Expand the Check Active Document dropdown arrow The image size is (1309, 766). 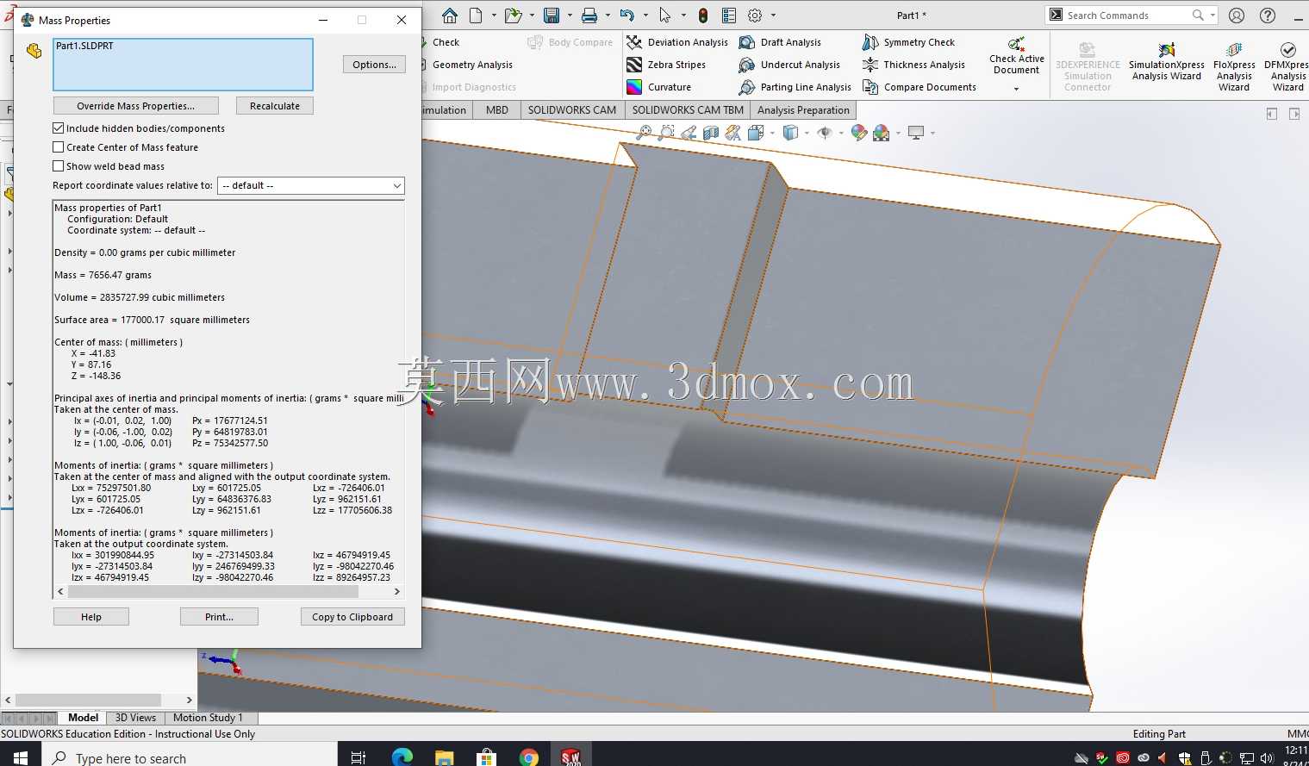tap(1016, 89)
